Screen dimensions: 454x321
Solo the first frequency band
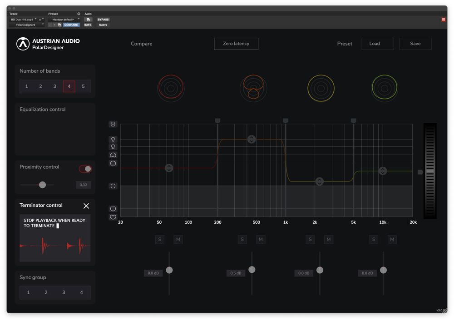(x=160, y=239)
